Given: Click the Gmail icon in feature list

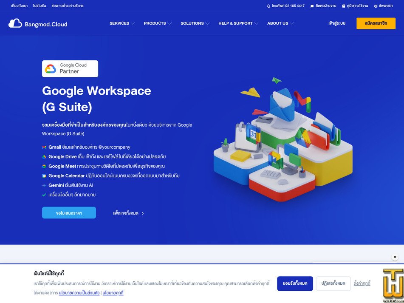Looking at the screenshot, I should point(44,147).
